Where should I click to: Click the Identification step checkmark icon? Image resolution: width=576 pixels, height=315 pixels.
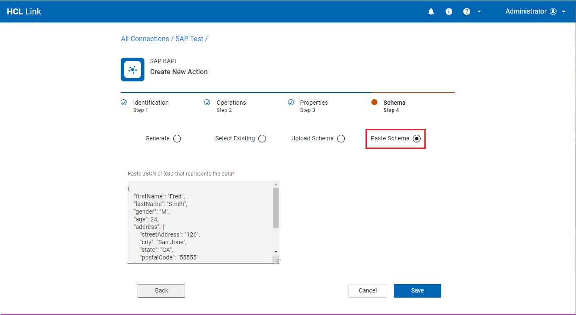point(124,102)
